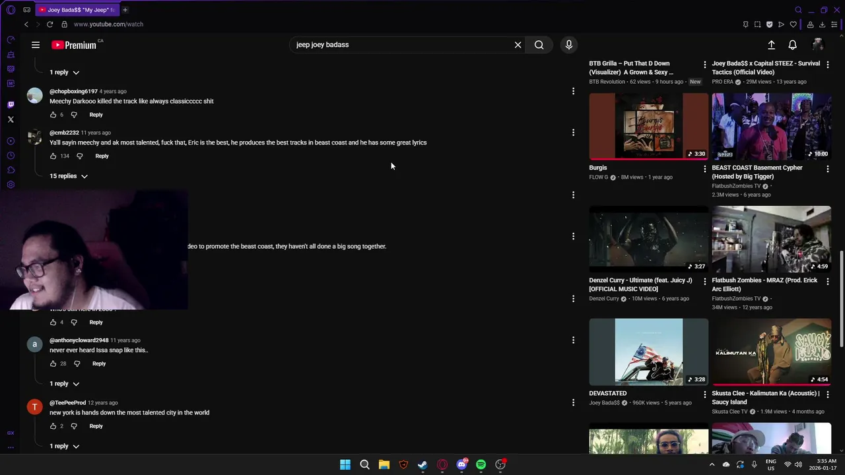Image resolution: width=845 pixels, height=475 pixels.
Task: Open action menu for @cmb2232 comment
Action: [573, 133]
